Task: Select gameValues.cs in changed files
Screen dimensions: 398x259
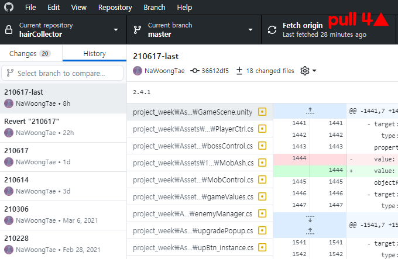Action: pyautogui.click(x=200, y=196)
